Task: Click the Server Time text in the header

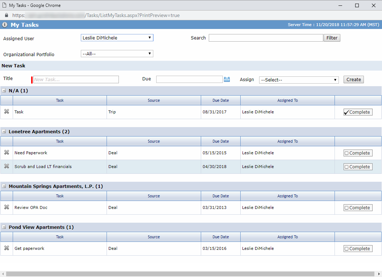Action: point(333,25)
